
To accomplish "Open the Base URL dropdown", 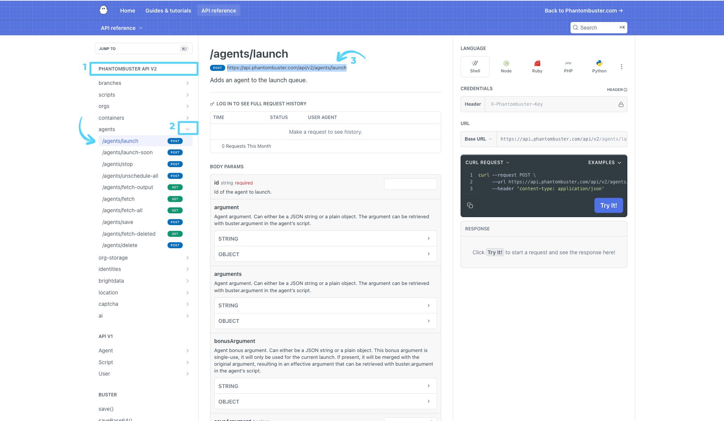I will click(478, 139).
